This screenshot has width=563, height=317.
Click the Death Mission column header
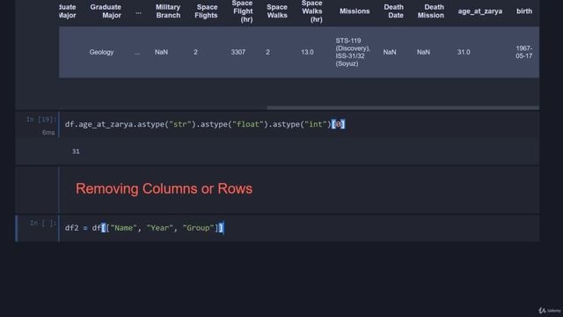(430, 11)
